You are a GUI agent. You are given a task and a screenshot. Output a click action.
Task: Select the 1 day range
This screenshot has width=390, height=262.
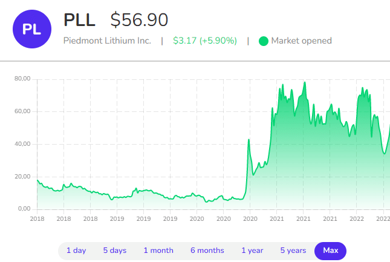point(76,251)
